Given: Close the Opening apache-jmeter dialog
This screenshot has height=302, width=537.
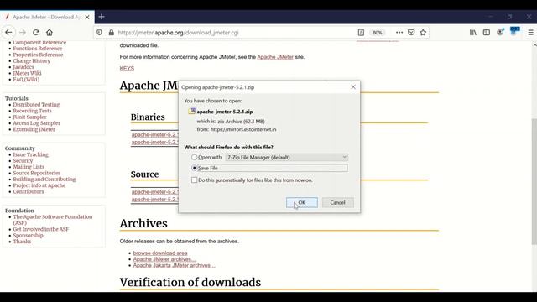Looking at the screenshot, I should click(x=353, y=87).
